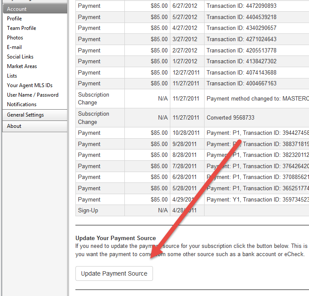This screenshot has width=309, height=296.
Task: Click the Payment: P1 description dated 10/28/2011
Action: (x=258, y=133)
